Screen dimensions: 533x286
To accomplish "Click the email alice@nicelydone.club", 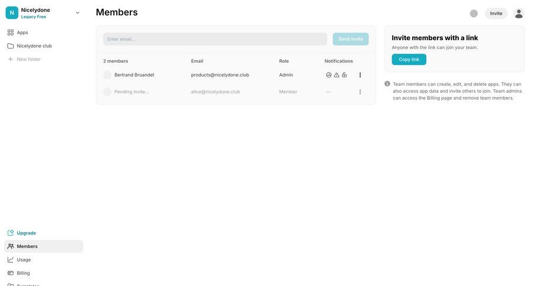I will tap(216, 92).
